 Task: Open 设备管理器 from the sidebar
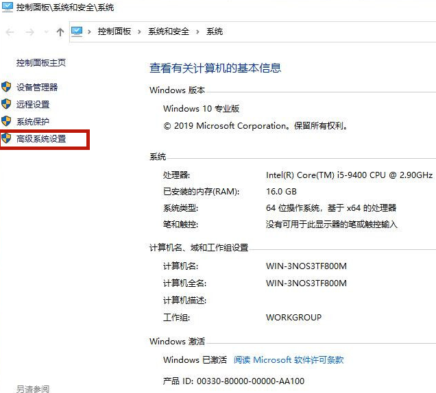pyautogui.click(x=37, y=87)
